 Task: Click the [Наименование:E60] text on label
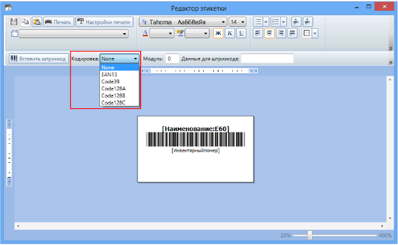coord(195,129)
